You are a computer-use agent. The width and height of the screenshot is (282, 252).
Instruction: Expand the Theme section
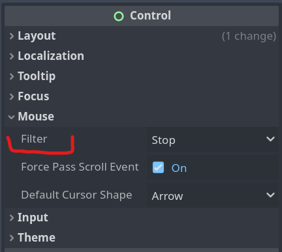pyautogui.click(x=142, y=238)
